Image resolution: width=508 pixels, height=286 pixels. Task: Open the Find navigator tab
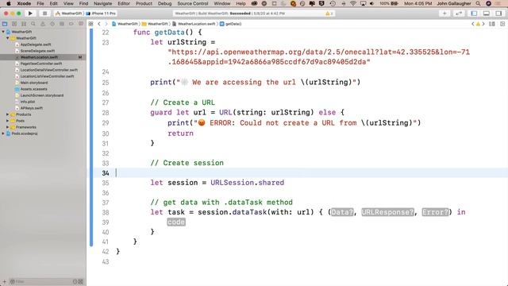pos(33,24)
